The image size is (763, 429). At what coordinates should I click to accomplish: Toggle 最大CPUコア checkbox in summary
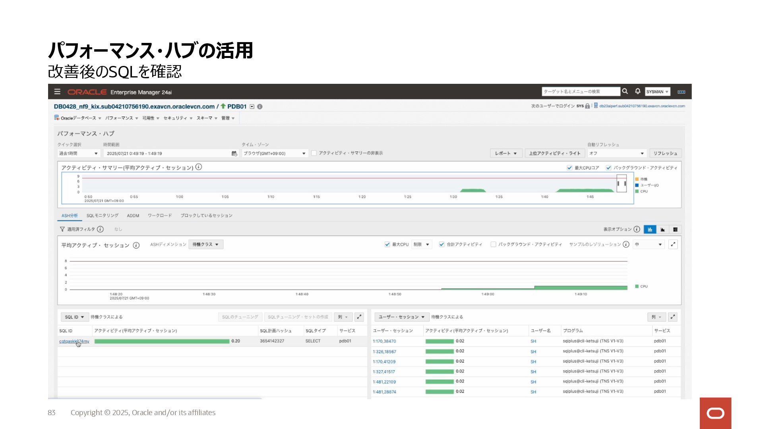coord(569,168)
